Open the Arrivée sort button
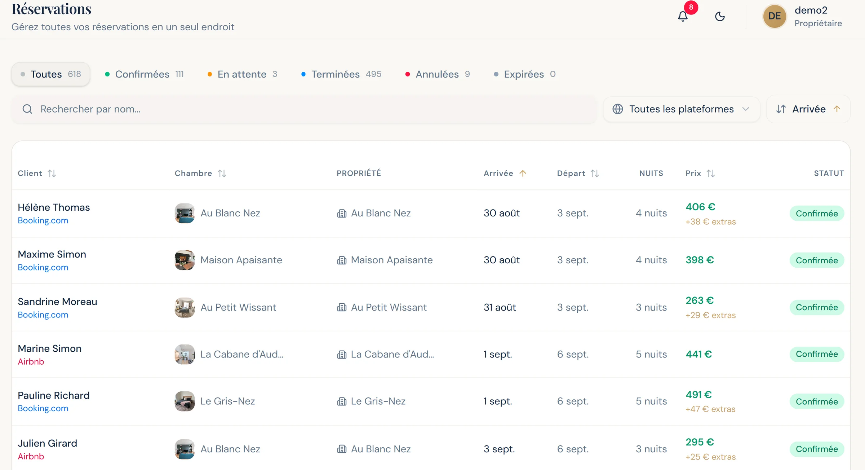 click(808, 109)
